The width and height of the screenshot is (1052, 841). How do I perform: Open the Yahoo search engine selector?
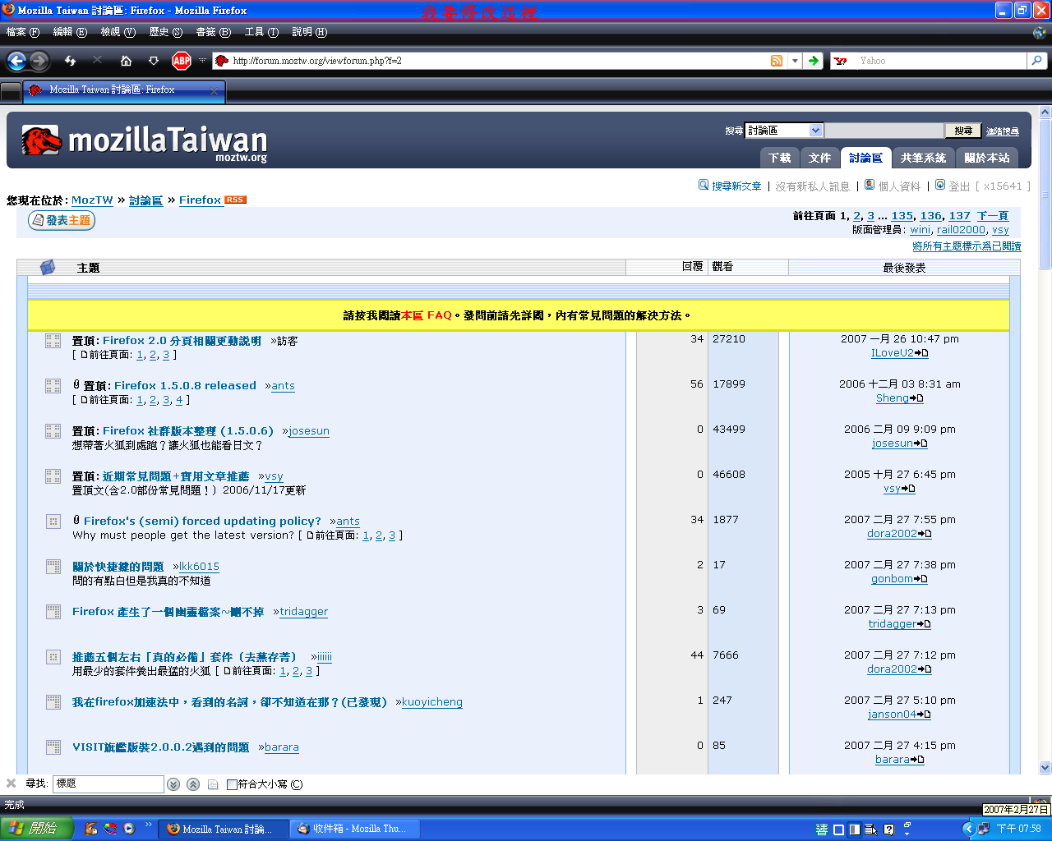coord(841,61)
